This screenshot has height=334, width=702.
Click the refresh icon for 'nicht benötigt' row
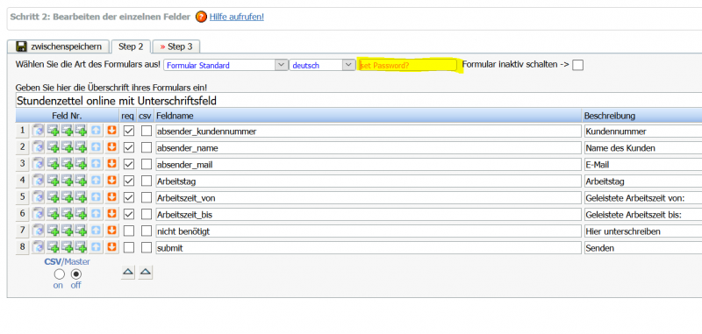[x=39, y=231]
